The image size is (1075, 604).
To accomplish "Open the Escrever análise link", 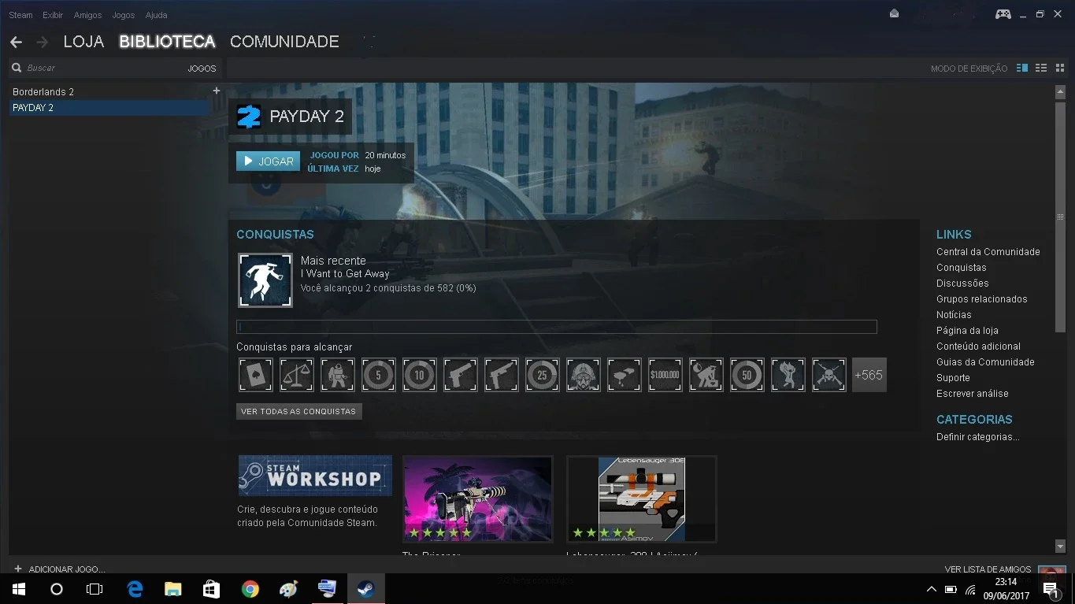I will point(972,394).
